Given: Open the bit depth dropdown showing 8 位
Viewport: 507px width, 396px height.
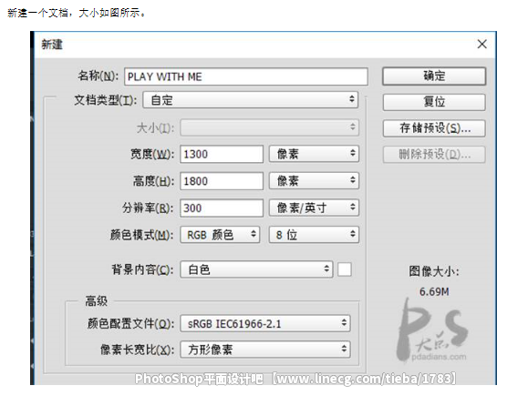Looking at the screenshot, I should point(314,235).
